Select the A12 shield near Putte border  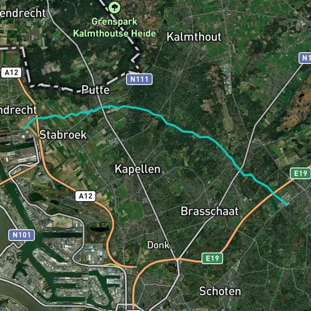coord(11,73)
